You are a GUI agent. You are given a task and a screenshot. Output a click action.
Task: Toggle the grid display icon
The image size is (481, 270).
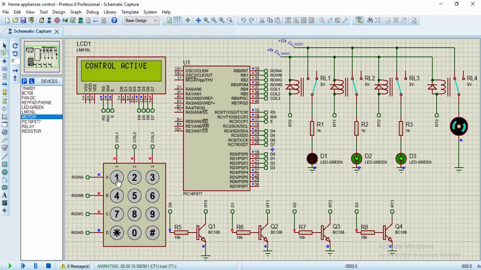point(177,20)
